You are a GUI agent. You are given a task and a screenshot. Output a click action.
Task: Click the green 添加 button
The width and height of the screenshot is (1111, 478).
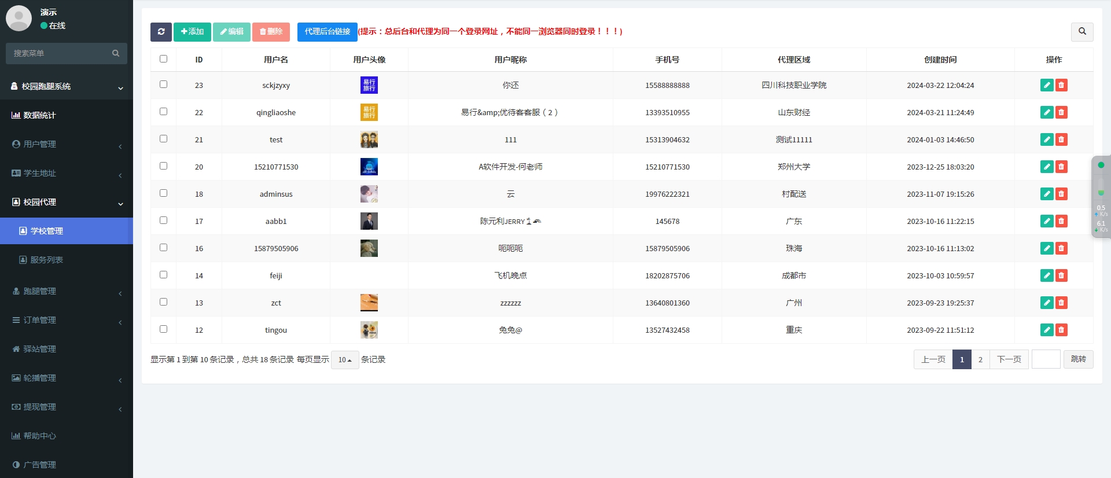[192, 32]
